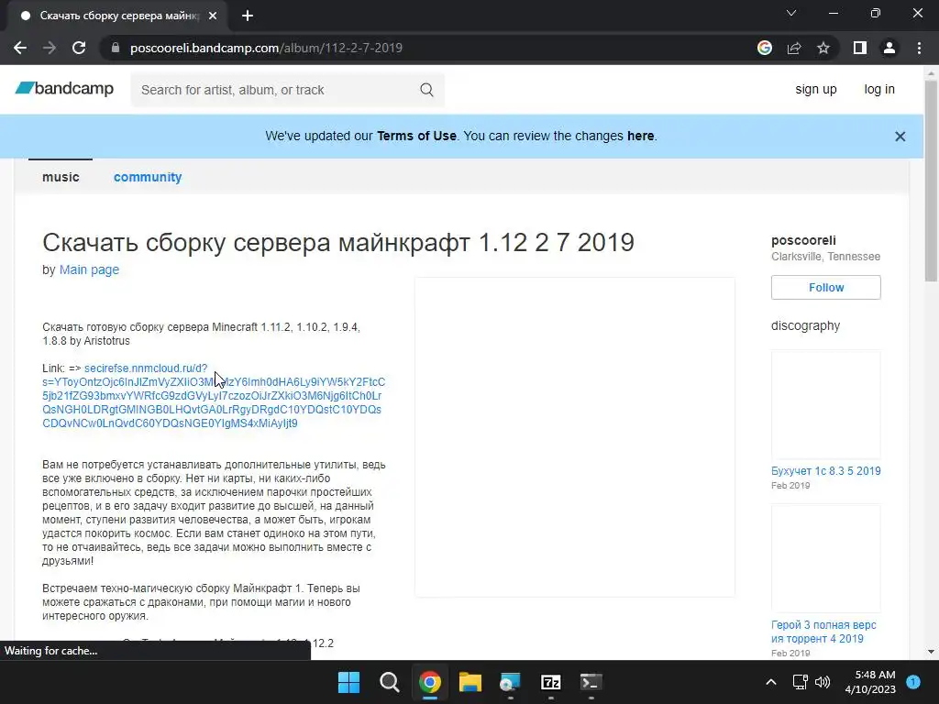
Task: Click the discography heading
Action: pos(805,325)
